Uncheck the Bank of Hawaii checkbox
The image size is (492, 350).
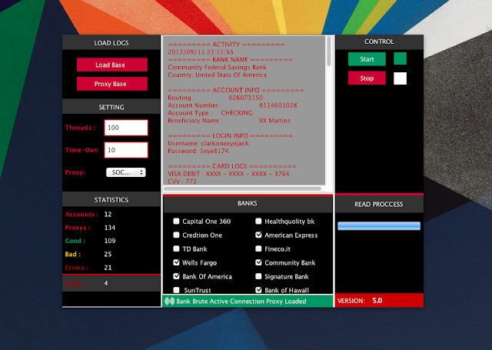click(258, 290)
